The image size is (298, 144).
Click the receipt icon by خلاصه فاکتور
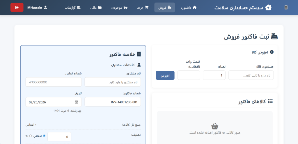139,54
